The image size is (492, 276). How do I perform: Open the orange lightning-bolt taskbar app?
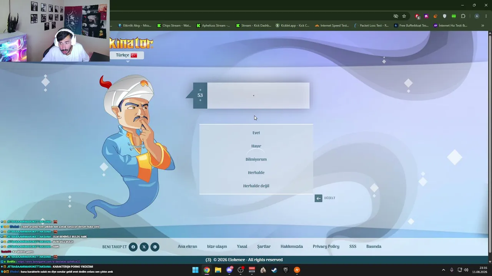[x=297, y=270]
